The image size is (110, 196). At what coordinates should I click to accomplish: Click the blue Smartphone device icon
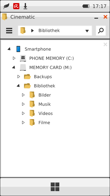(x=18, y=49)
